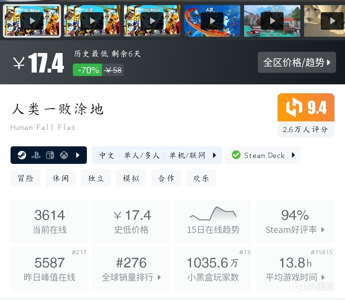Open Steam Deck compatibility details
This screenshot has width=345, height=300.
263,155
